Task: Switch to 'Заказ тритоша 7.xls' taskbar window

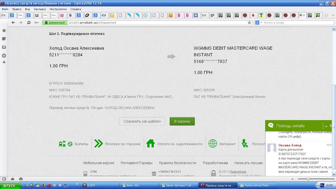Action: [x=178, y=185]
